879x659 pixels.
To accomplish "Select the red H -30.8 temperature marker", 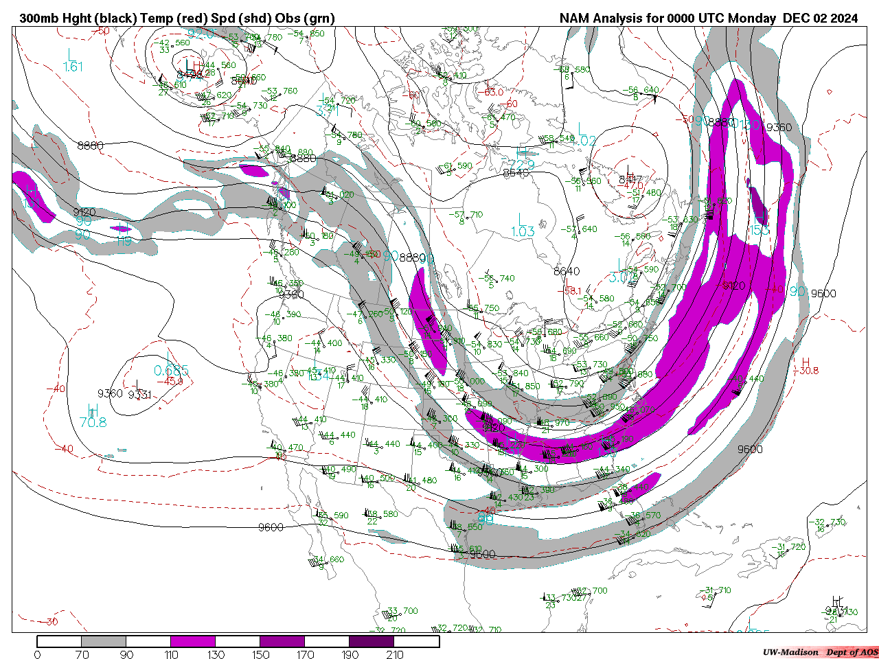I will tap(808, 367).
